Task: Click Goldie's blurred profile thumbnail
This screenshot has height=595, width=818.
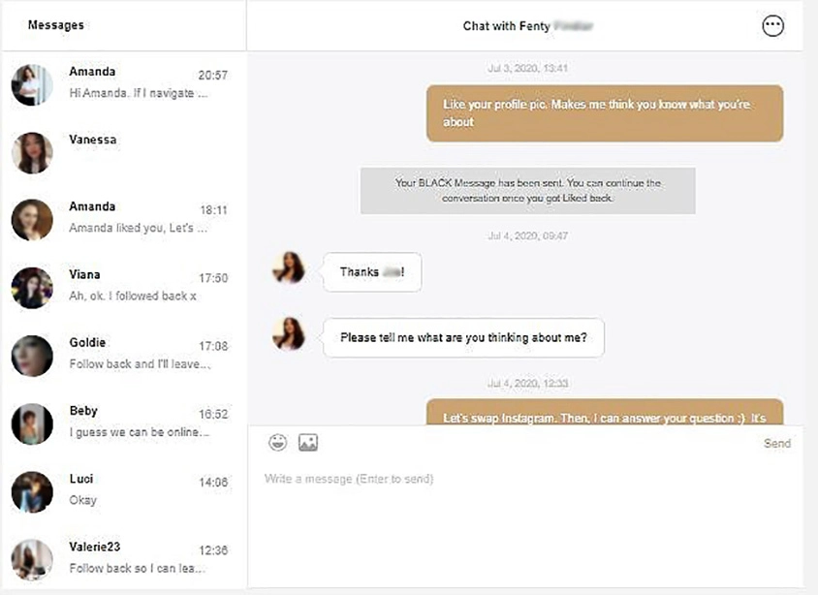Action: tap(32, 356)
